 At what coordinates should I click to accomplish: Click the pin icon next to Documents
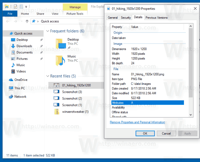point(41,52)
